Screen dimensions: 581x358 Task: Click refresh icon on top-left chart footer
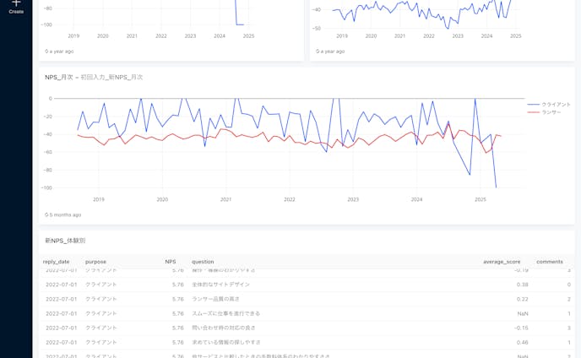pos(47,52)
